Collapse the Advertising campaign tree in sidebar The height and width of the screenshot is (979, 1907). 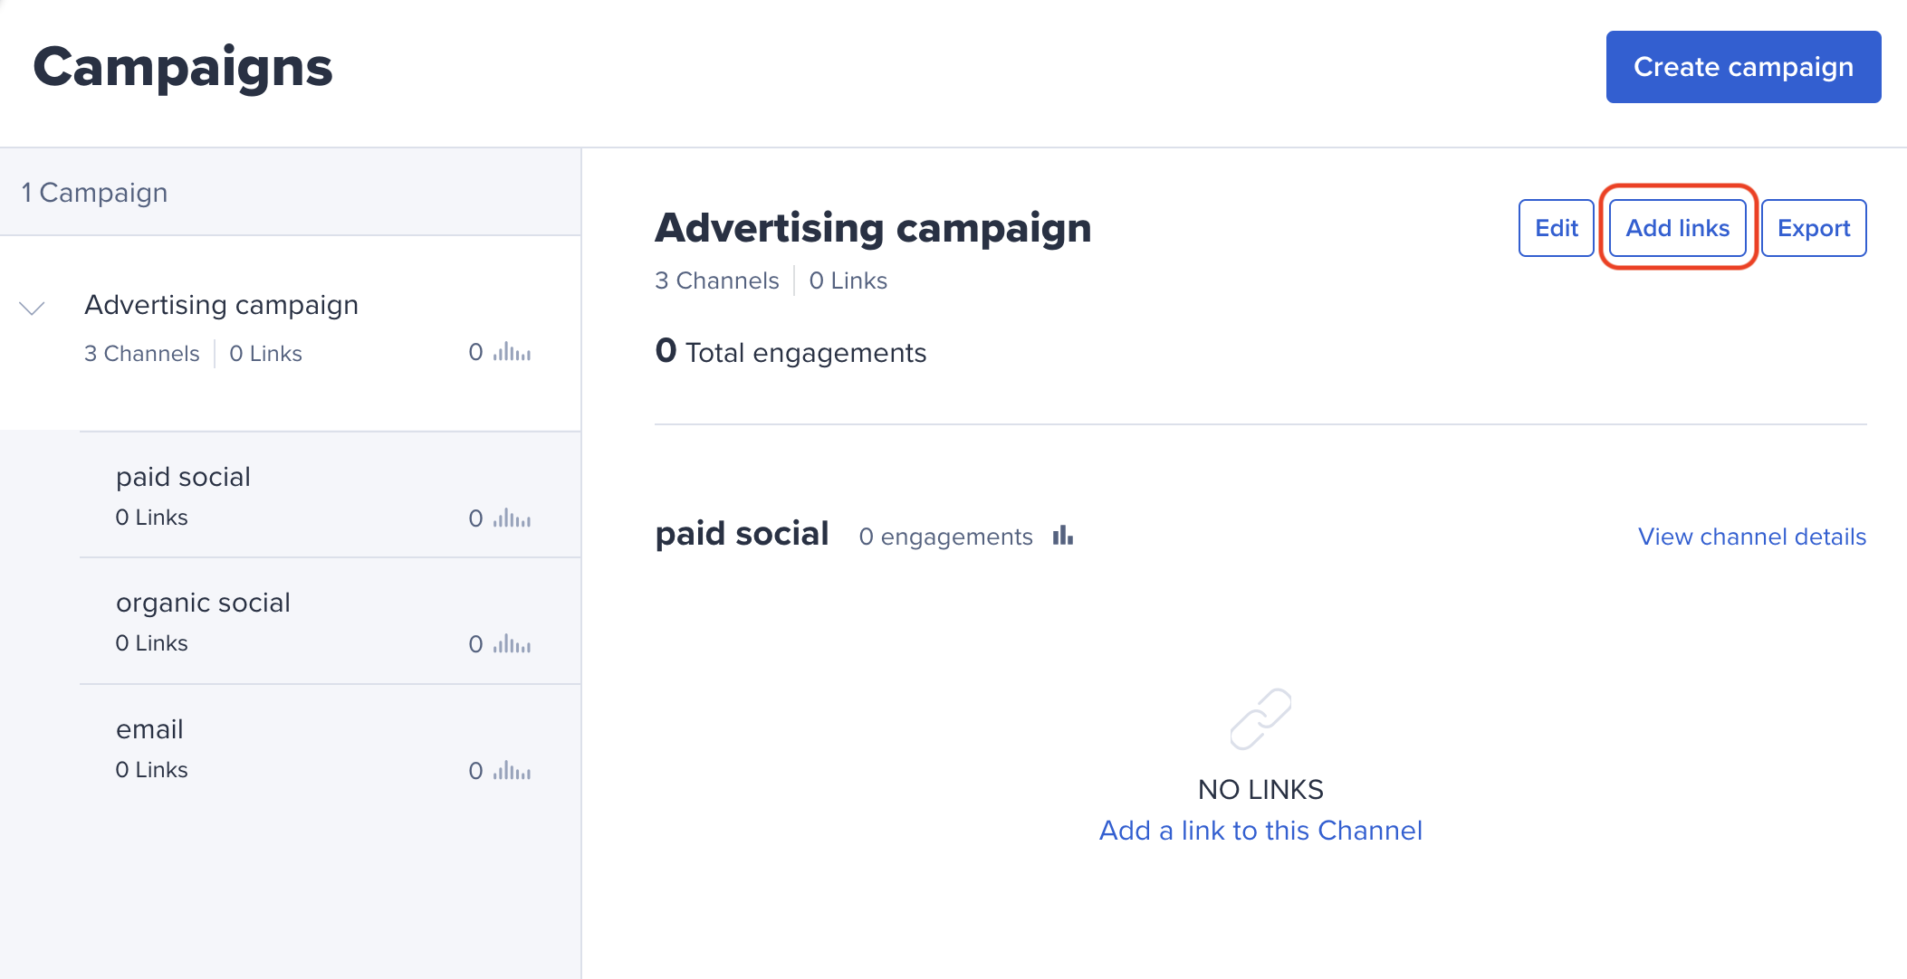click(x=32, y=308)
